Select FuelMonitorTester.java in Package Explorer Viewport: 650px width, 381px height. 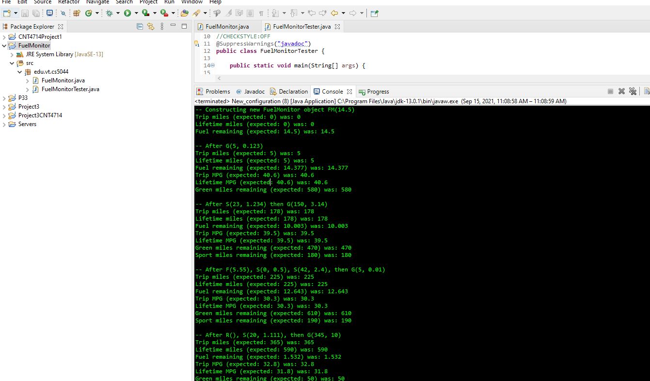tap(70, 89)
